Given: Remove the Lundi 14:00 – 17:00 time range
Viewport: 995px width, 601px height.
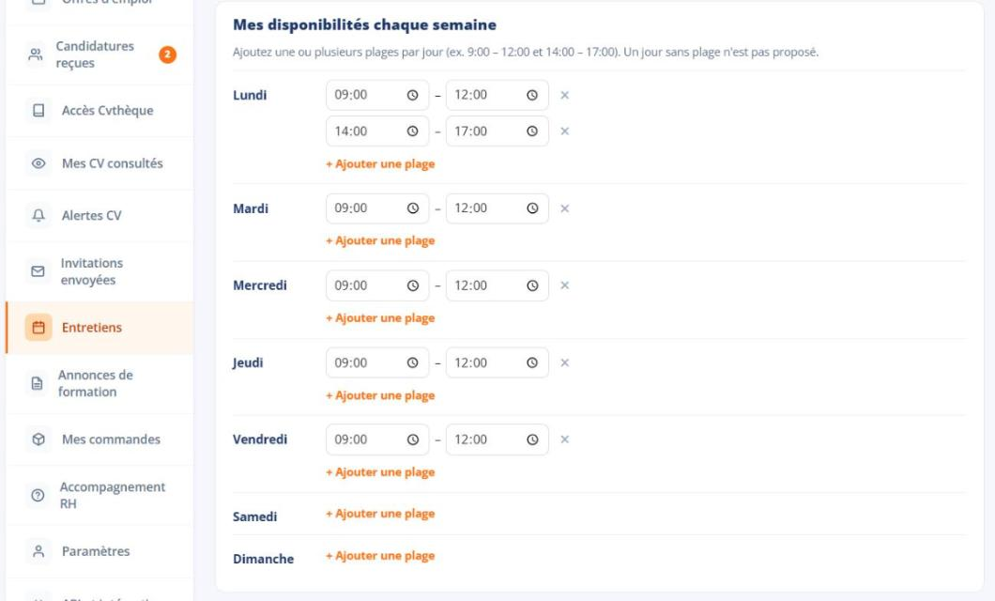Looking at the screenshot, I should (564, 131).
